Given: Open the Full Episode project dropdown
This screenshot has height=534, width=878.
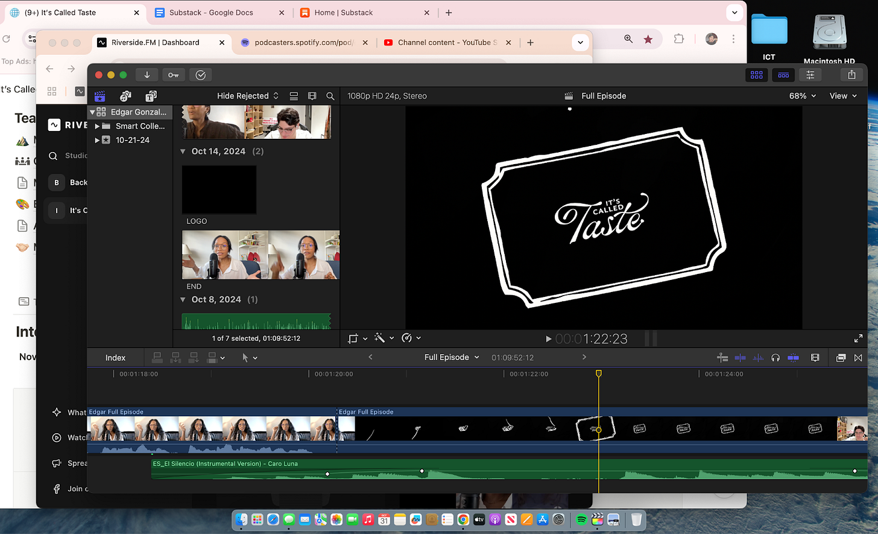Looking at the screenshot, I should [x=452, y=357].
